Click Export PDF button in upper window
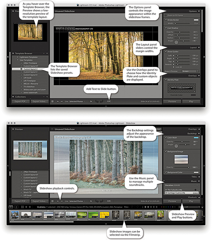212x240 pixels. pos(21,101)
